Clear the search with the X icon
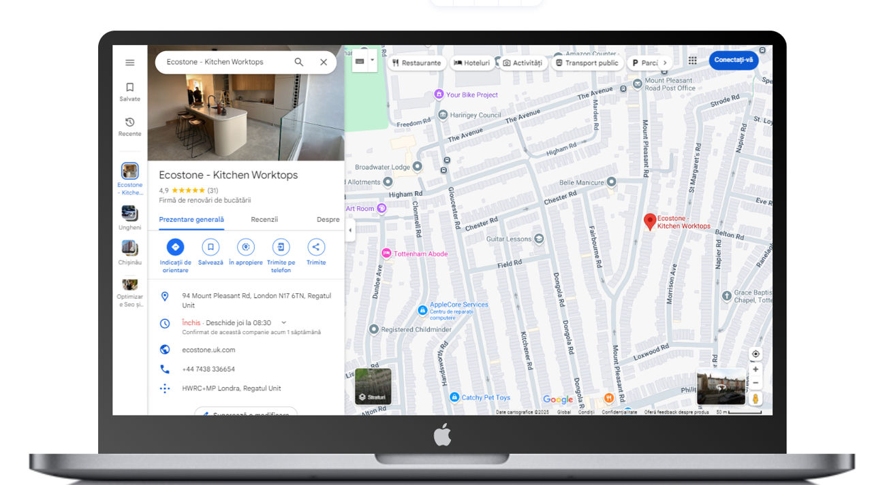Screen dimensions: 872x485 click(x=324, y=62)
